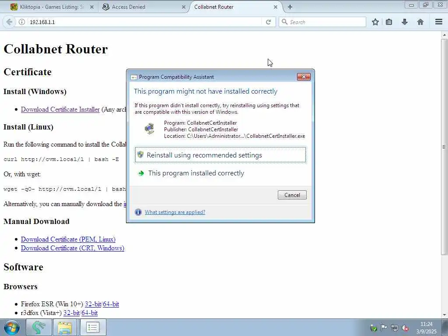Click r3dfox 32-bit link

click(71, 313)
